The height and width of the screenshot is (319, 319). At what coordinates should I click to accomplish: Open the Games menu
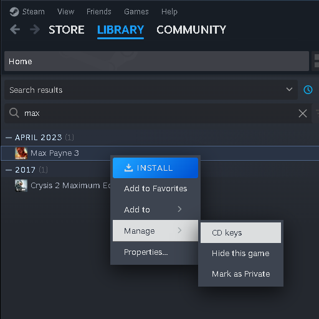click(x=136, y=12)
